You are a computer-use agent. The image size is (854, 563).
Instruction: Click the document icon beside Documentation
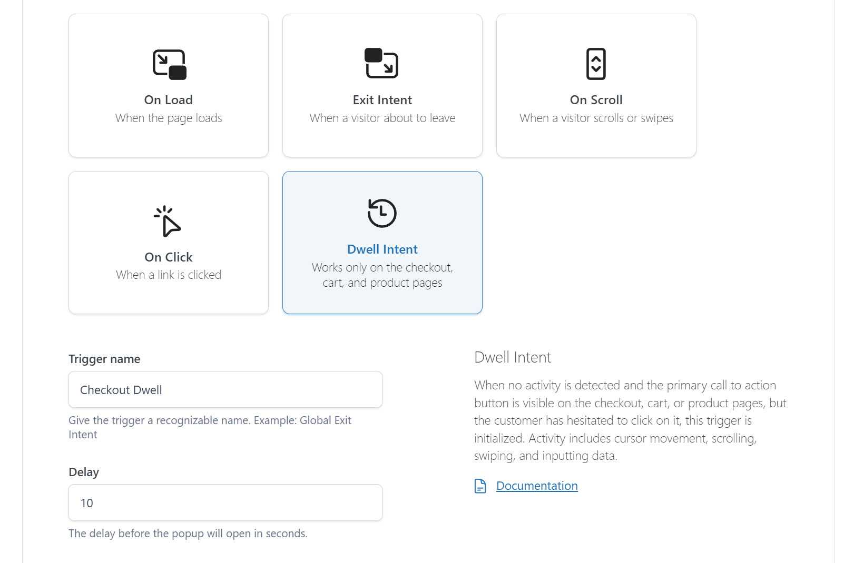tap(480, 486)
